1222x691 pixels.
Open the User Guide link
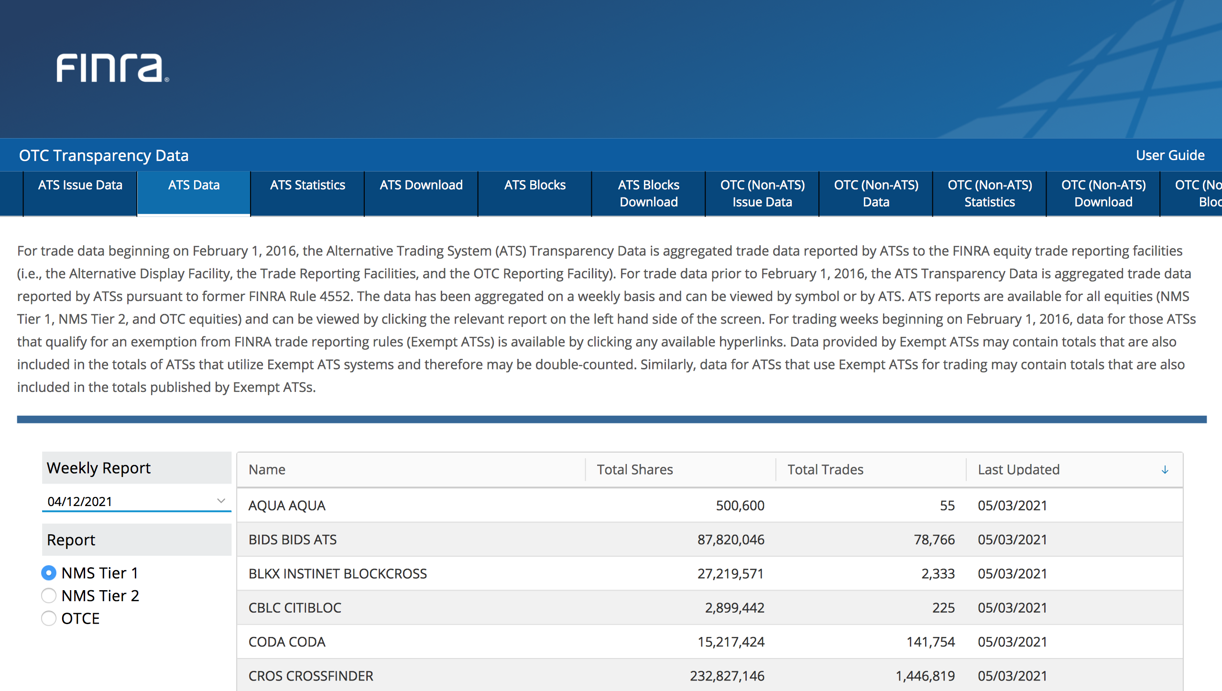[1170, 155]
